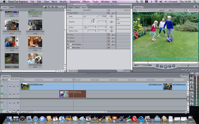199x124 pixels.
Task: Switch to the Filters tab in Viewer
Action: click(77, 7)
